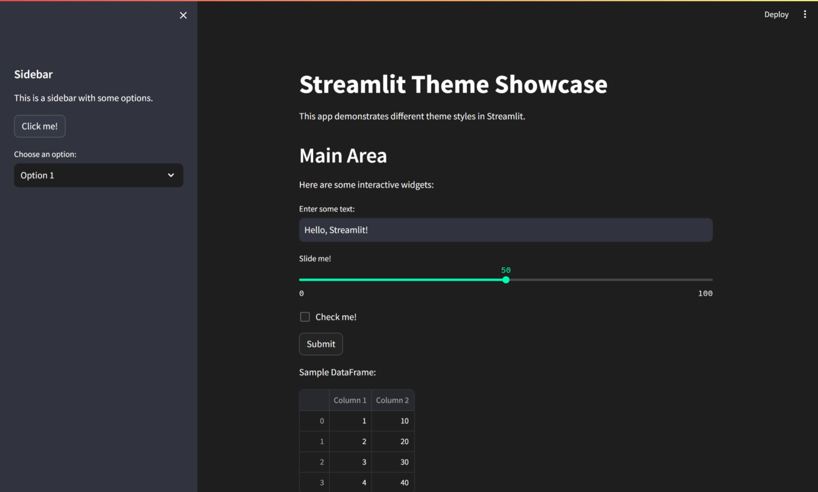This screenshot has height=492, width=818.
Task: Click the dropdown chevron arrow in sidebar
Action: pyautogui.click(x=171, y=175)
